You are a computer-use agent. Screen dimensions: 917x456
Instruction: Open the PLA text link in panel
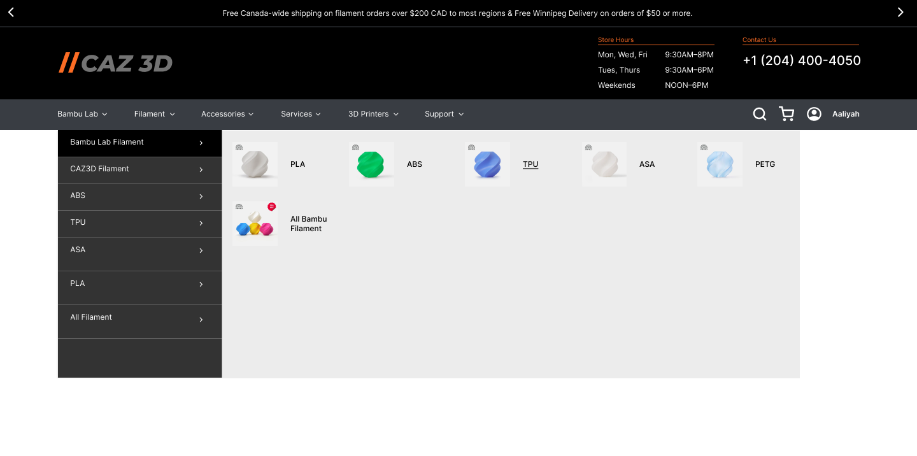[x=297, y=164]
